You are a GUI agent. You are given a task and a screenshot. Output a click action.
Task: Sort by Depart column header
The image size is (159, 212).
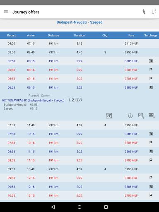(x=11, y=35)
